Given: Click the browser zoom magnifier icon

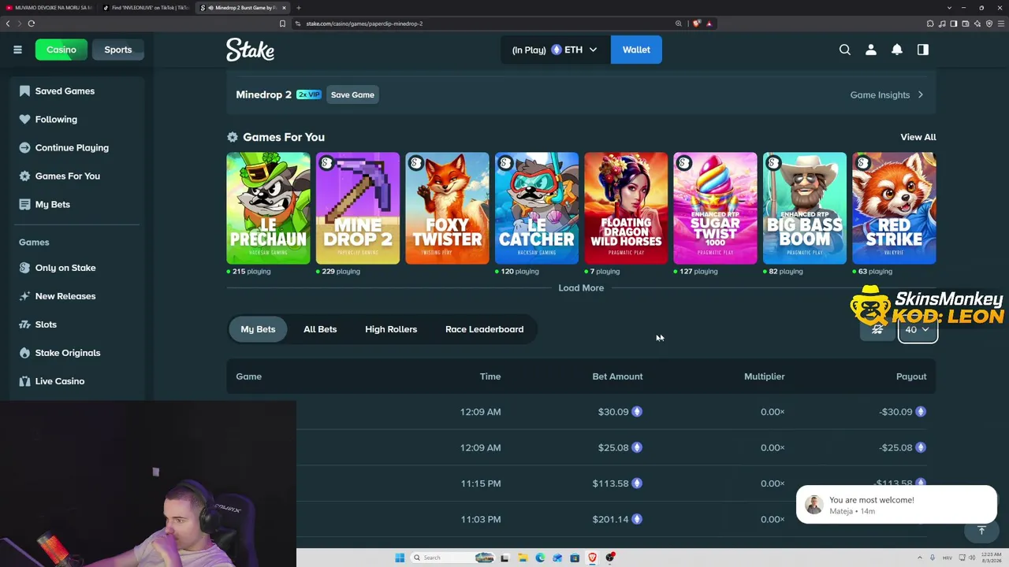Looking at the screenshot, I should tap(678, 24).
